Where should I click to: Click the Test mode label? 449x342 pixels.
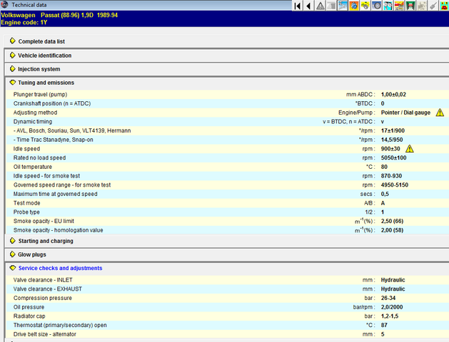pos(26,203)
